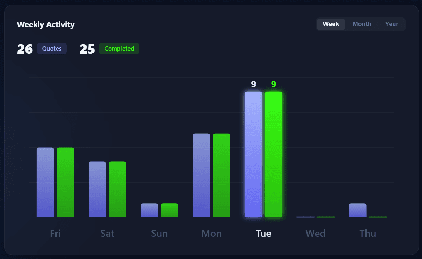Select Saturday's purple quotes bar
Viewport: 422px width, 259px height.
97,189
